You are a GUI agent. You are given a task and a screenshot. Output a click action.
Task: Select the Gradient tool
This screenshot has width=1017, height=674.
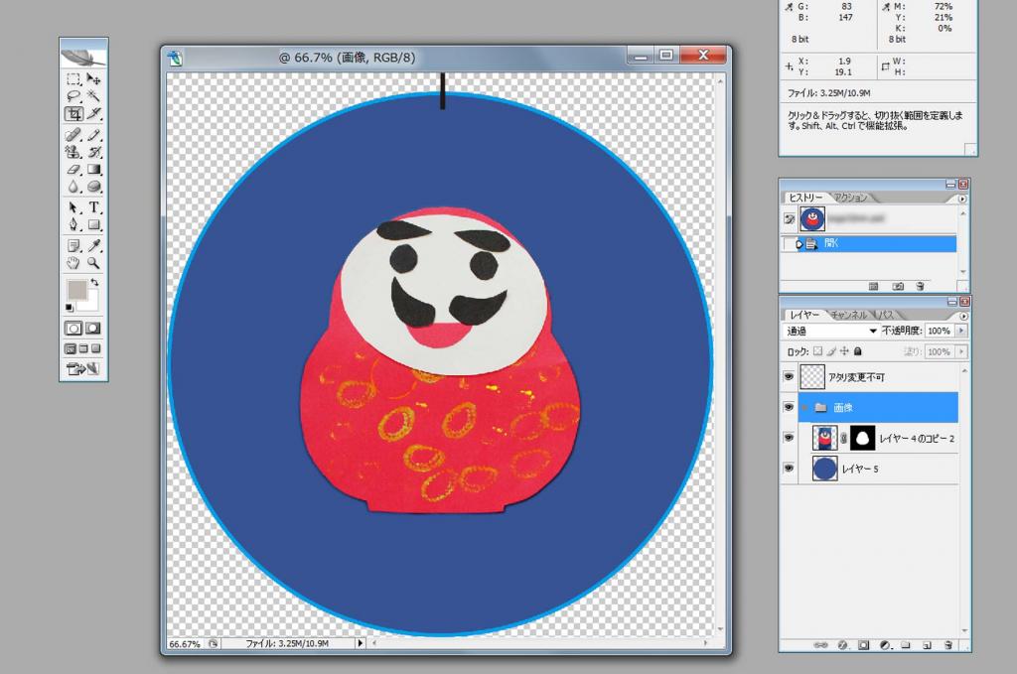[94, 170]
